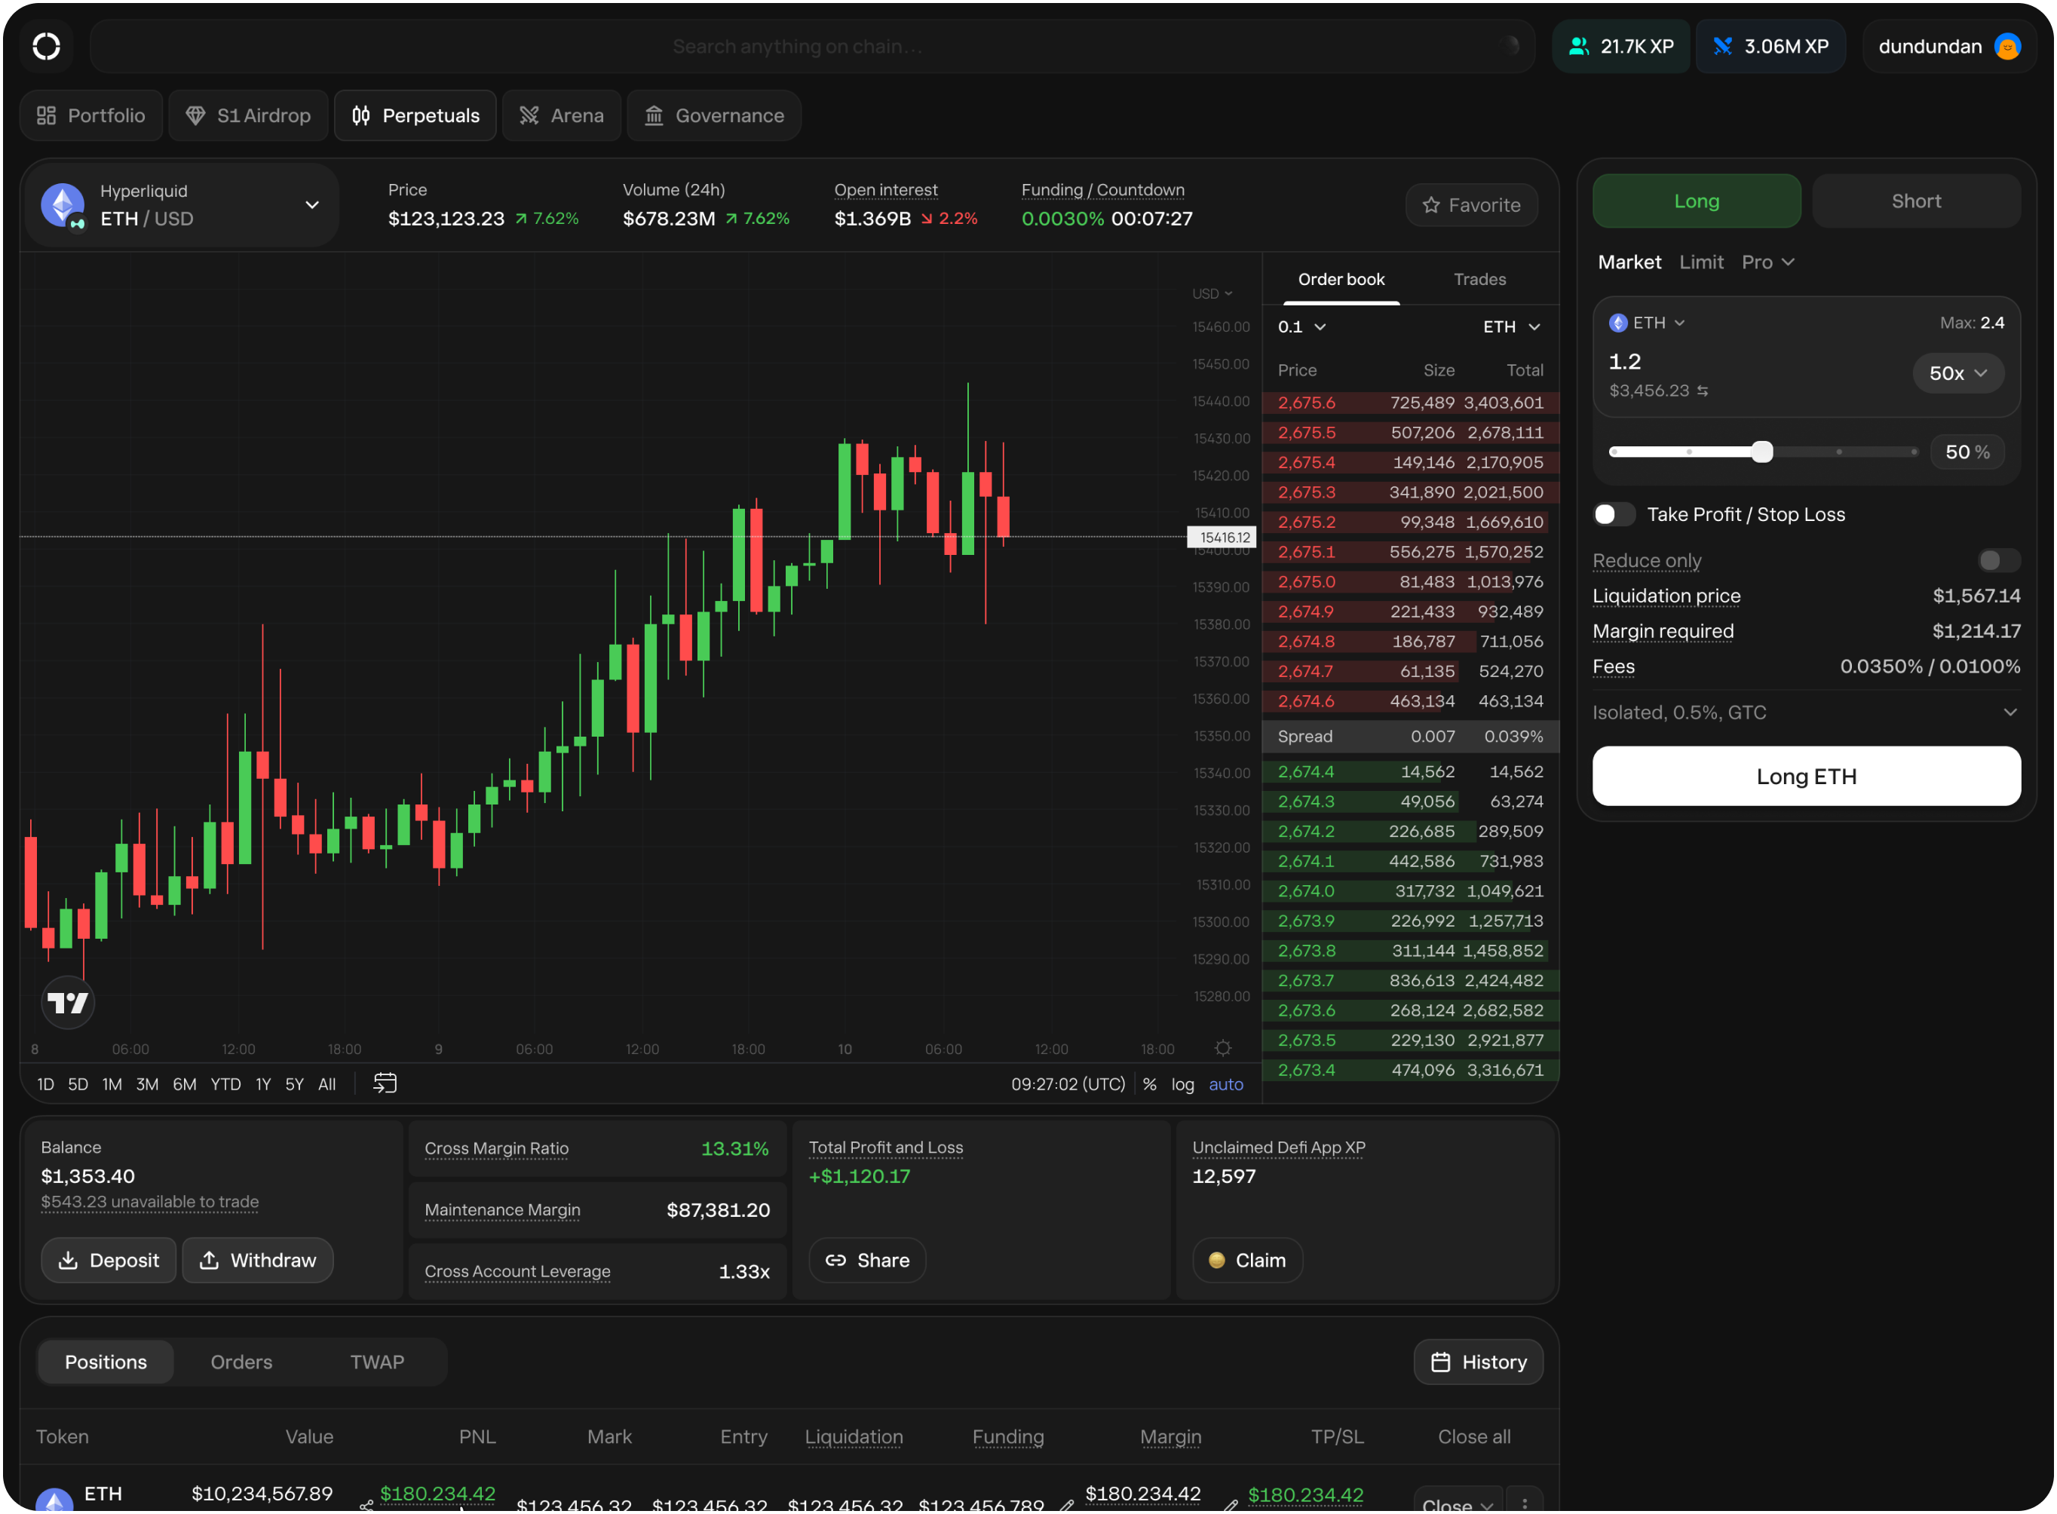This screenshot has width=2057, height=1514.
Task: Click the Withdraw button
Action: pos(257,1260)
